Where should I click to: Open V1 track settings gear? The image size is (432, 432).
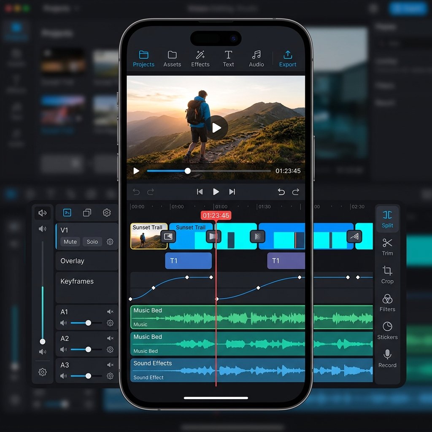click(x=110, y=242)
